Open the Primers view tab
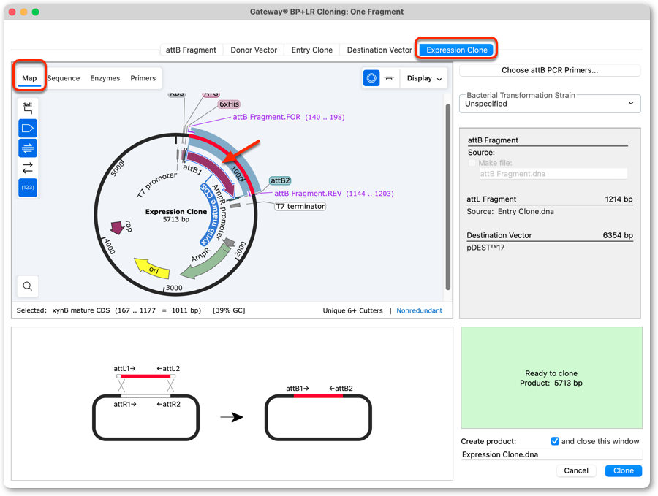 pos(143,78)
